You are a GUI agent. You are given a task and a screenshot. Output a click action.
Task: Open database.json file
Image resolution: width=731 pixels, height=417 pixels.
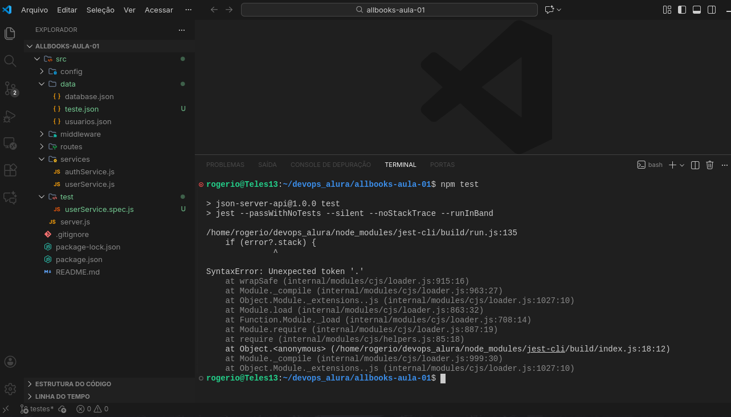click(109, 96)
